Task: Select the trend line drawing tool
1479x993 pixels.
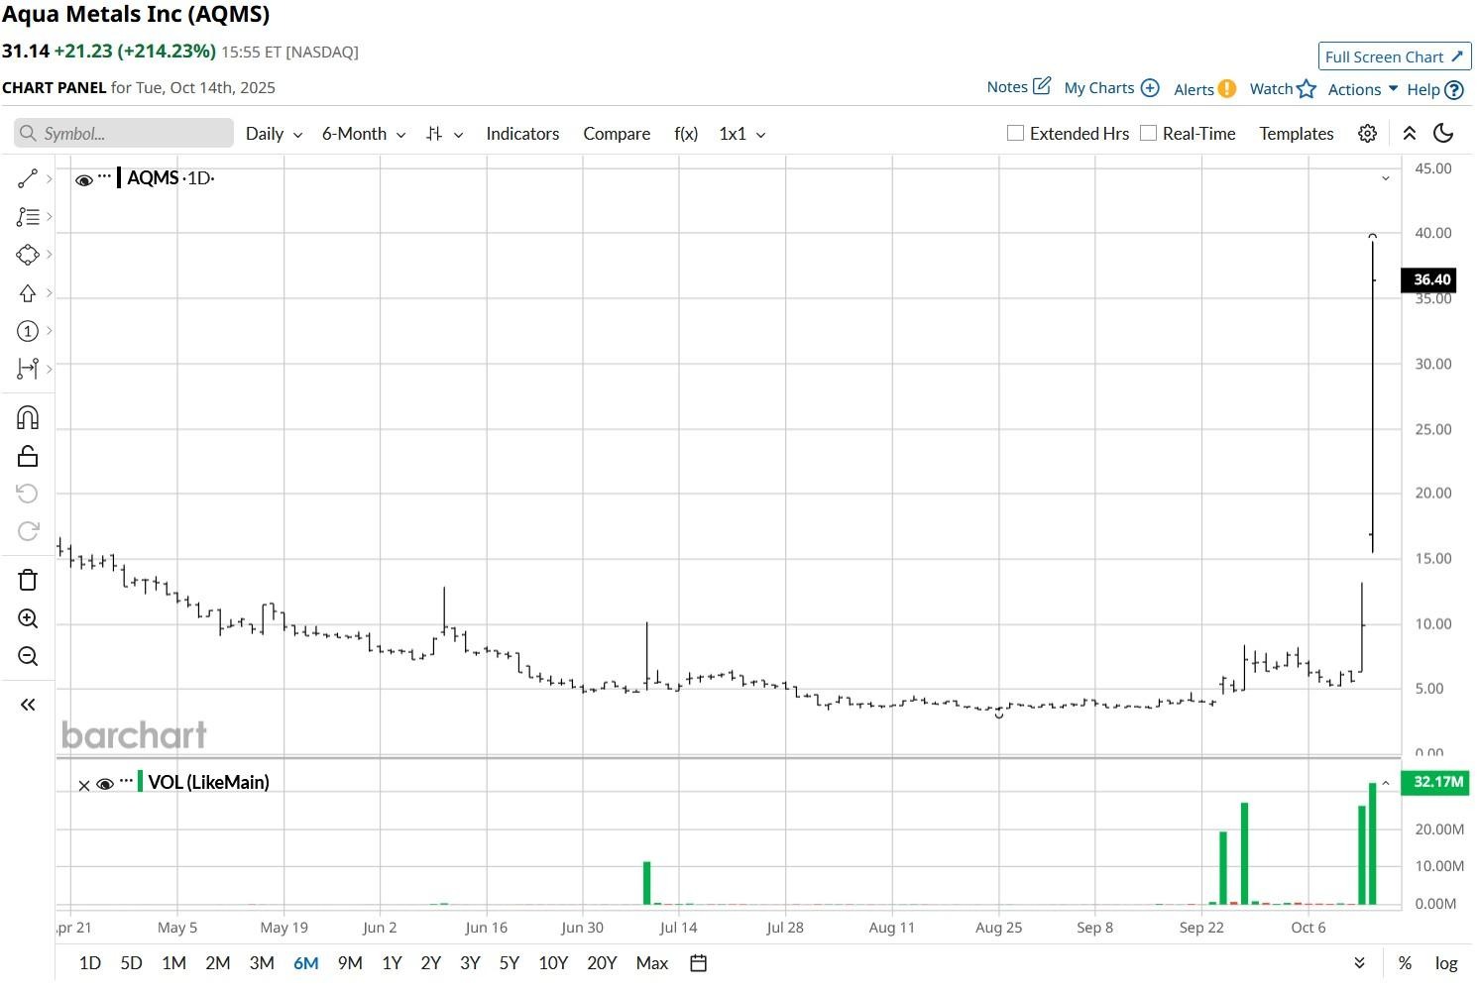Action: point(27,178)
